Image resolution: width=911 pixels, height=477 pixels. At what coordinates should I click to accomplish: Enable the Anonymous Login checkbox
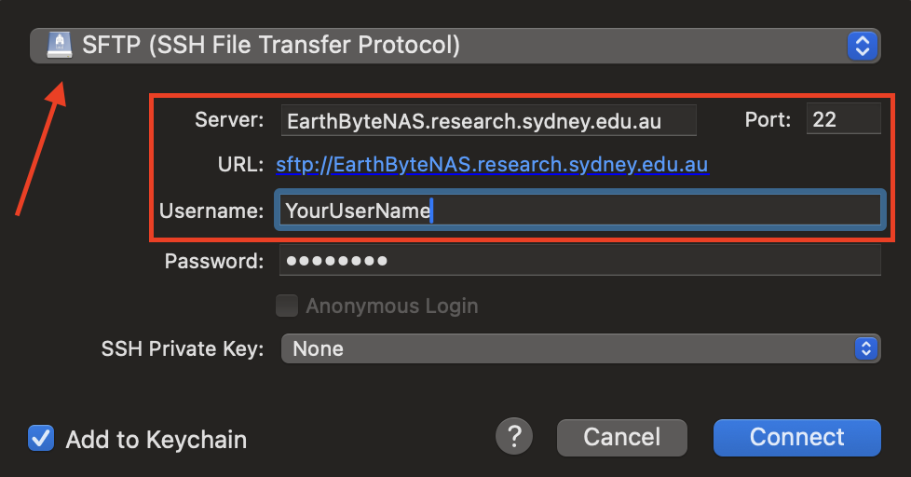click(288, 305)
